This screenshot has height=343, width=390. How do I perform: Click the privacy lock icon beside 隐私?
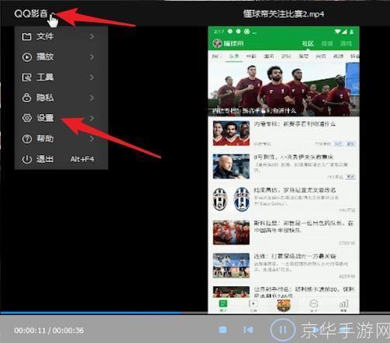pyautogui.click(x=26, y=98)
